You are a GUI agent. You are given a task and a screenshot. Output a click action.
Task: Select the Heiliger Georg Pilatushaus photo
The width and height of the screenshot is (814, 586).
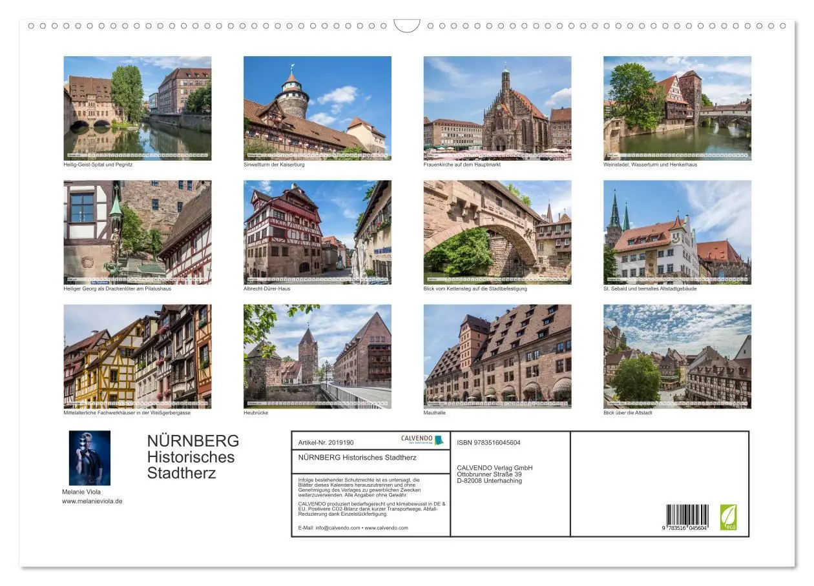tap(137, 232)
